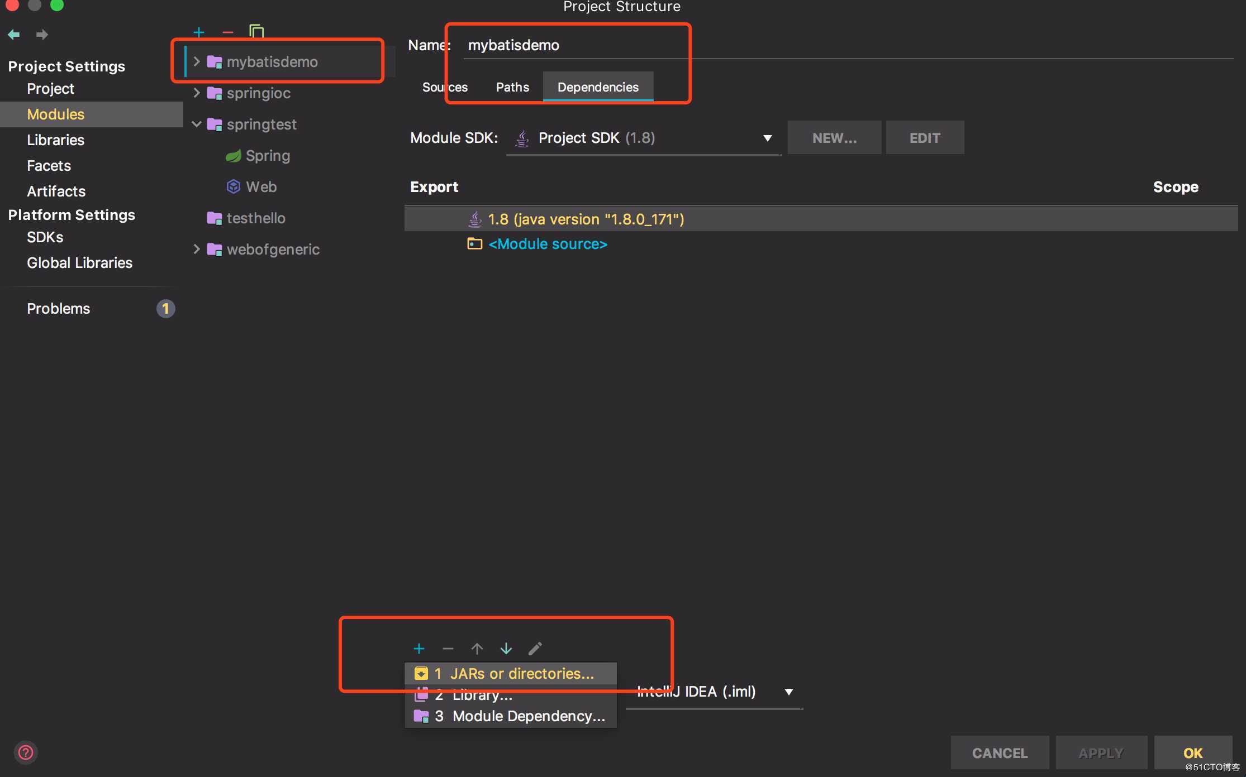Expand the webofgeneric module node

click(197, 249)
